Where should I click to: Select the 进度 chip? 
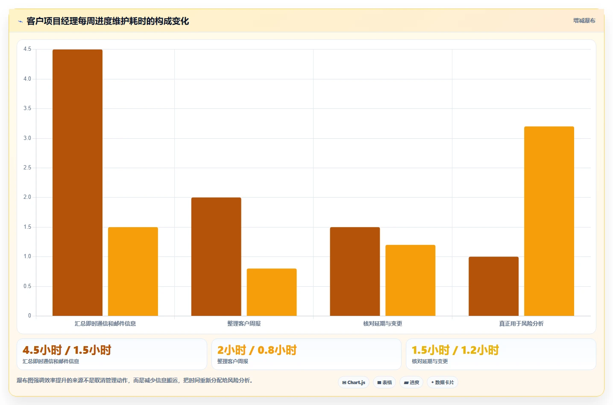tap(411, 382)
